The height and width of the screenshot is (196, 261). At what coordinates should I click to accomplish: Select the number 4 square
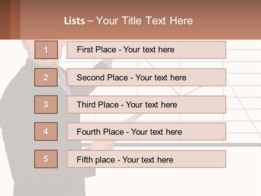point(46,131)
